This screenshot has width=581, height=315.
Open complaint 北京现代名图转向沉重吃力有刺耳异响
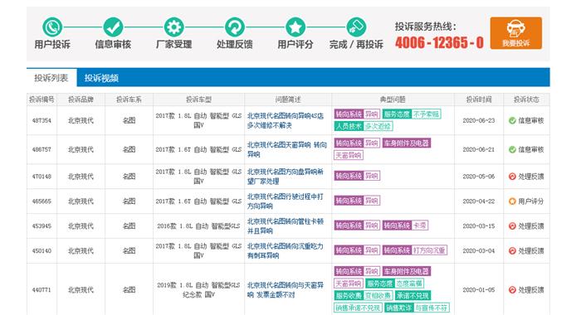point(286,251)
